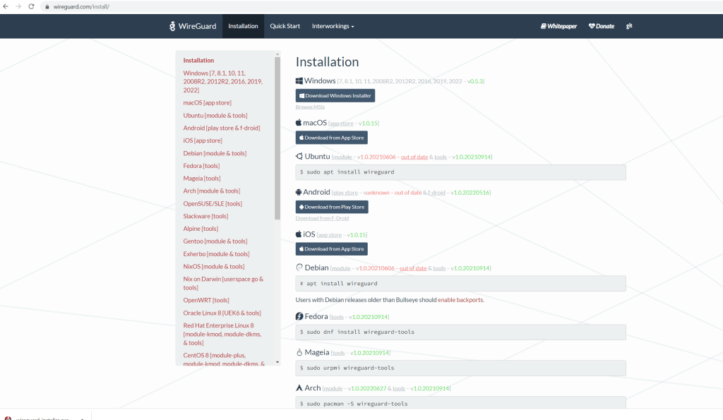The image size is (723, 420).
Task: Jump to Gentoo [module & tools] in sidebar
Action: point(215,241)
